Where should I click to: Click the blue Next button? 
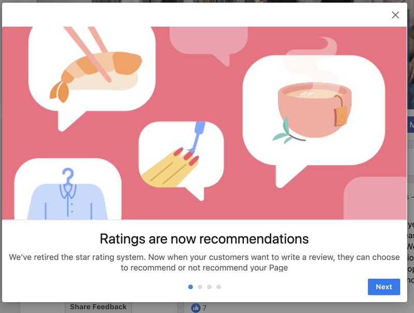(384, 287)
